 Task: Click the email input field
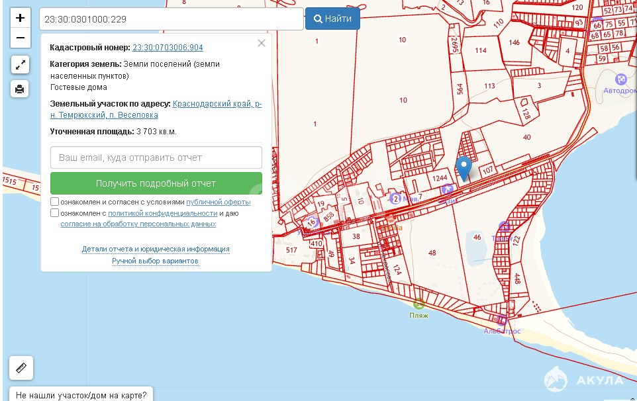coord(156,157)
